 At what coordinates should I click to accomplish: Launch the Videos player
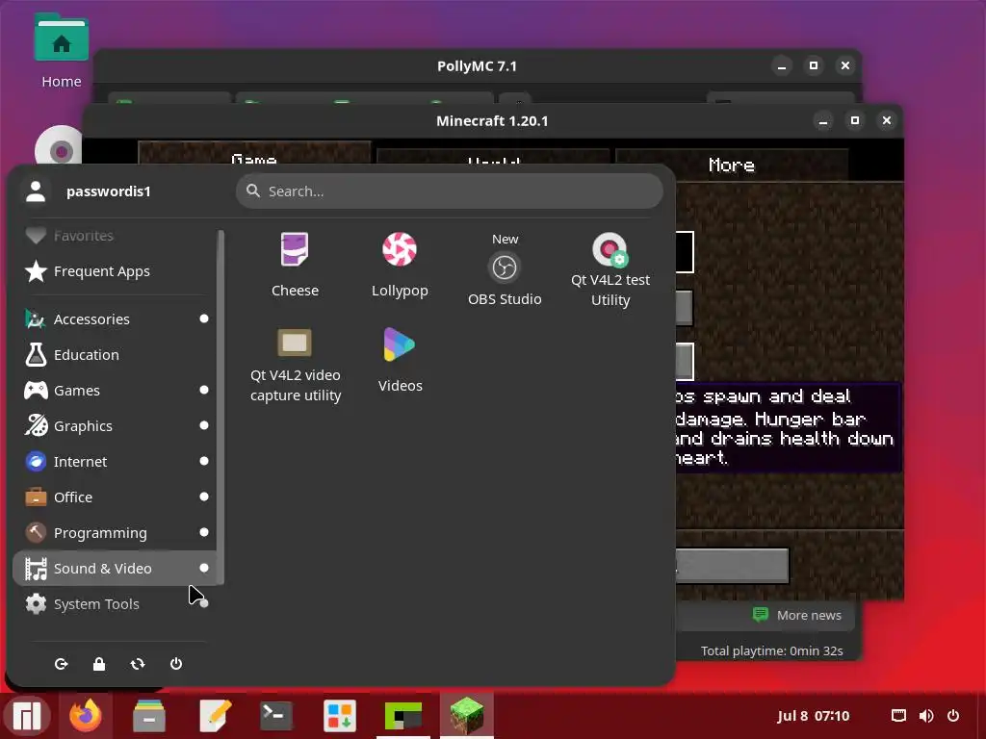(400, 360)
